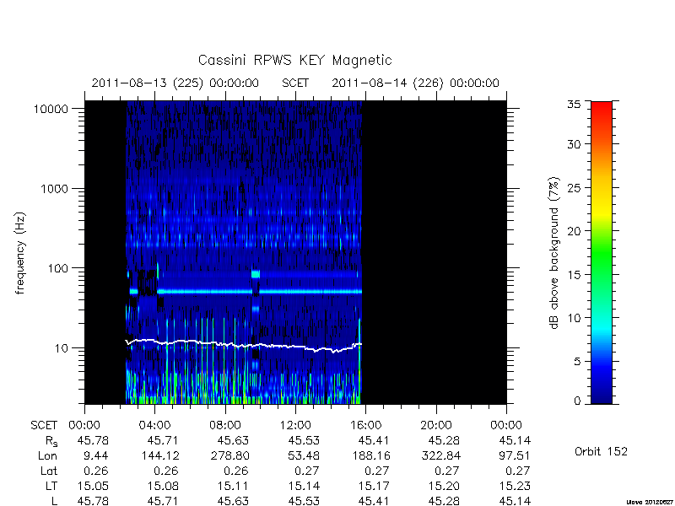
Task: Click the "Lon" row label
Action: click(48, 455)
